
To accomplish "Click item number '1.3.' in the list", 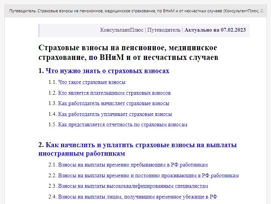I will tap(52, 103).
